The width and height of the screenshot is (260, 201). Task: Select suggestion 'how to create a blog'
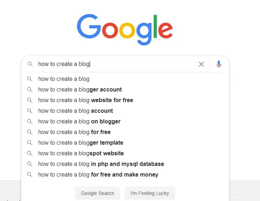(64, 79)
